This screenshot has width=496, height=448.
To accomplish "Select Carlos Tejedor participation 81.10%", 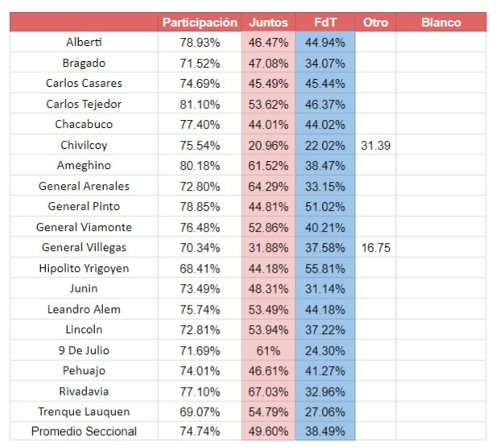I will tap(200, 104).
